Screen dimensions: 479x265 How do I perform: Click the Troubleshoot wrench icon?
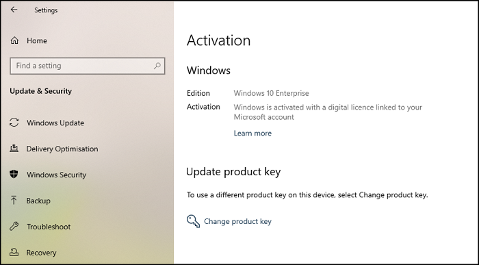pos(14,227)
